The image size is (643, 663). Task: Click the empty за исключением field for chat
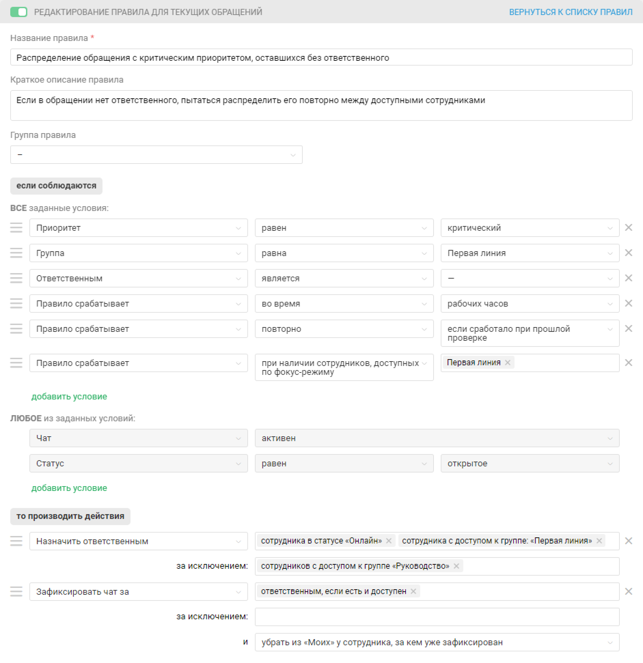tap(437, 617)
